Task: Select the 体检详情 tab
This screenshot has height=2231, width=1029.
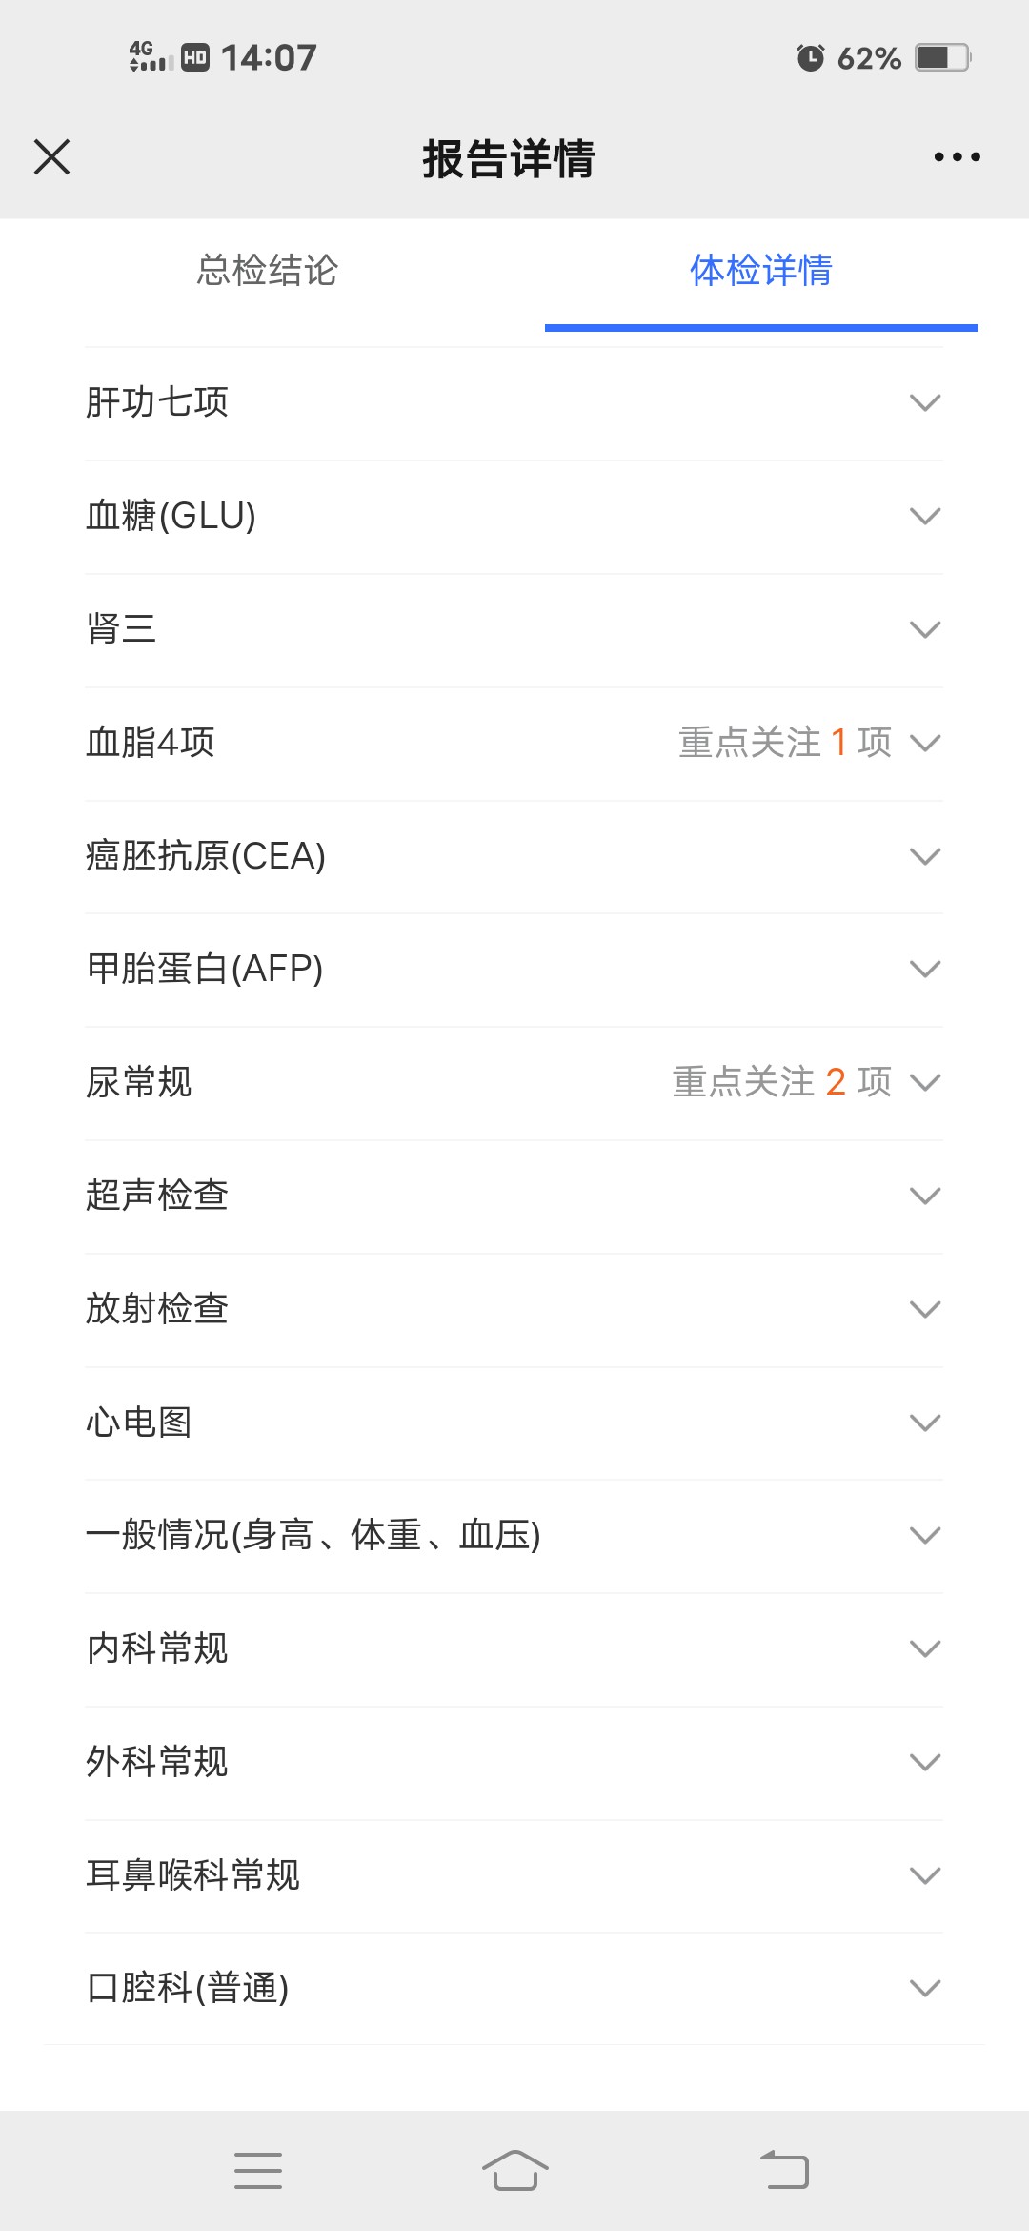Action: pos(760,271)
